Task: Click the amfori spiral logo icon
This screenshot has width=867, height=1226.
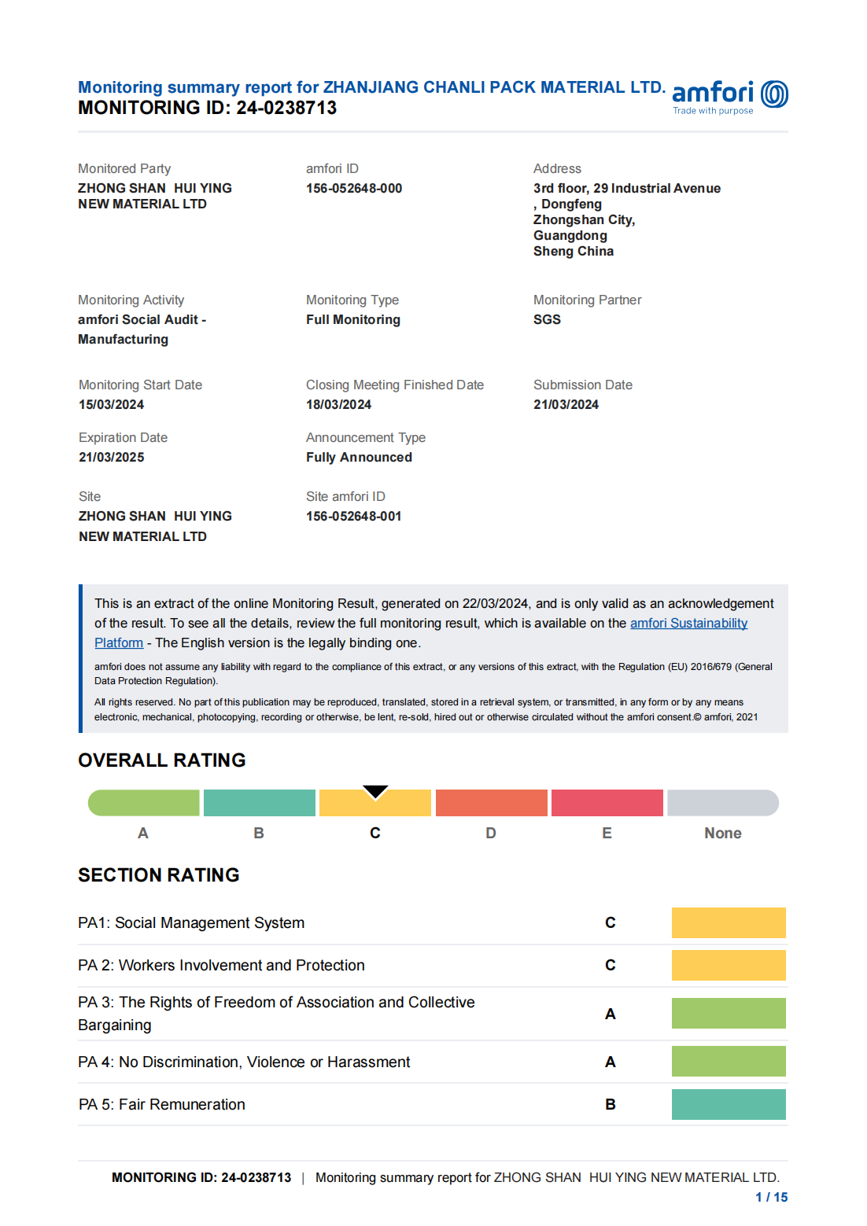Action: coord(774,94)
